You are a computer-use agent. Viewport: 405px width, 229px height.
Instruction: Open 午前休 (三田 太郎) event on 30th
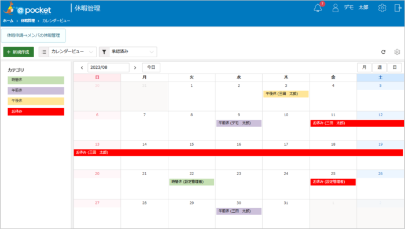click(x=238, y=211)
